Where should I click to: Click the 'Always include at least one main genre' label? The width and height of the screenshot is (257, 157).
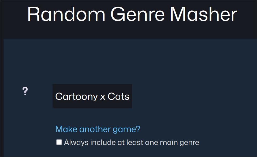pyautogui.click(x=131, y=142)
